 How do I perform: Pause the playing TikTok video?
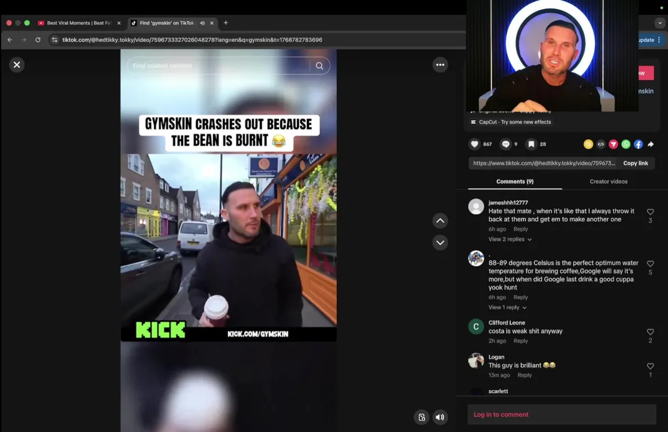[x=228, y=241]
